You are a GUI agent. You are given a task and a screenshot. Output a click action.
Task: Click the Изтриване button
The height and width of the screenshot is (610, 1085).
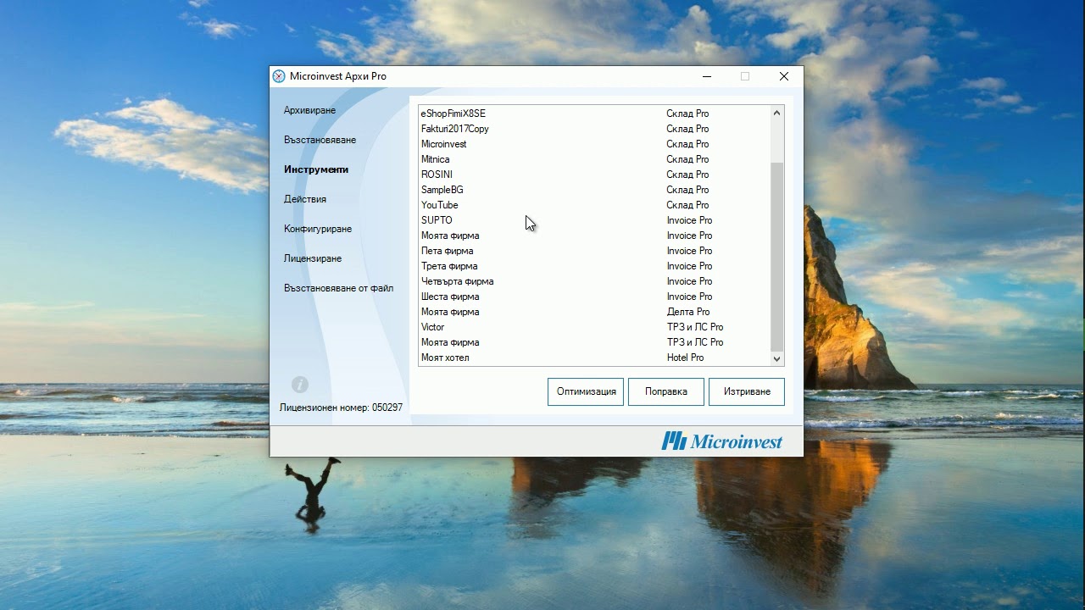(x=747, y=391)
